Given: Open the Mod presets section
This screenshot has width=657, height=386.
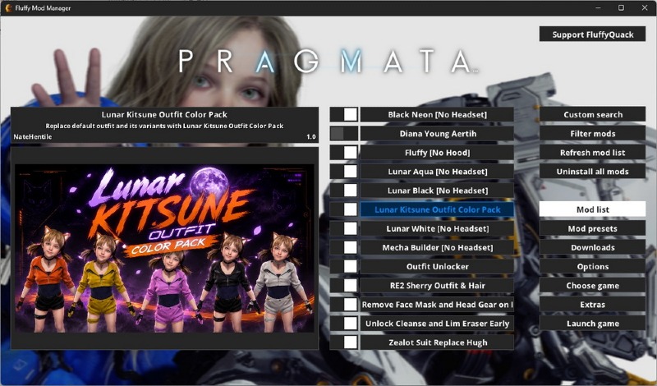Looking at the screenshot, I should coord(592,228).
